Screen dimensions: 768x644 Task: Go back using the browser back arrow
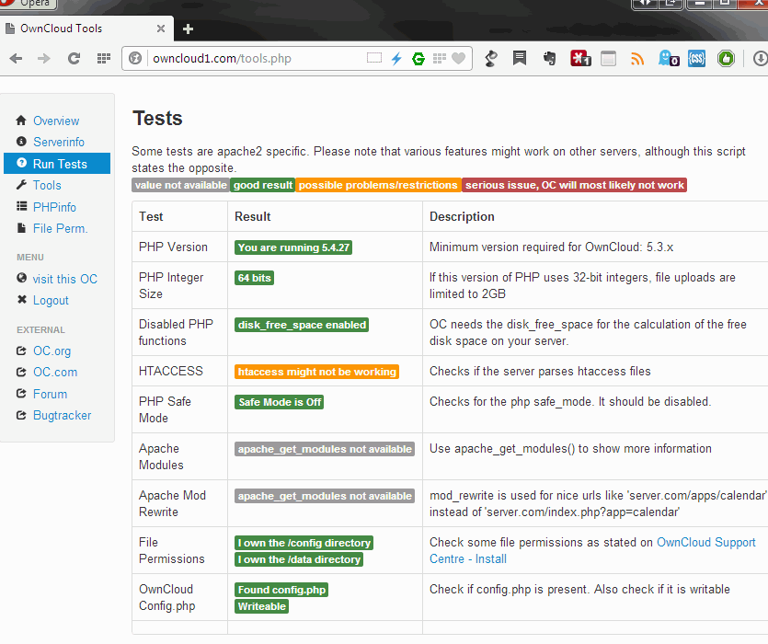point(16,59)
